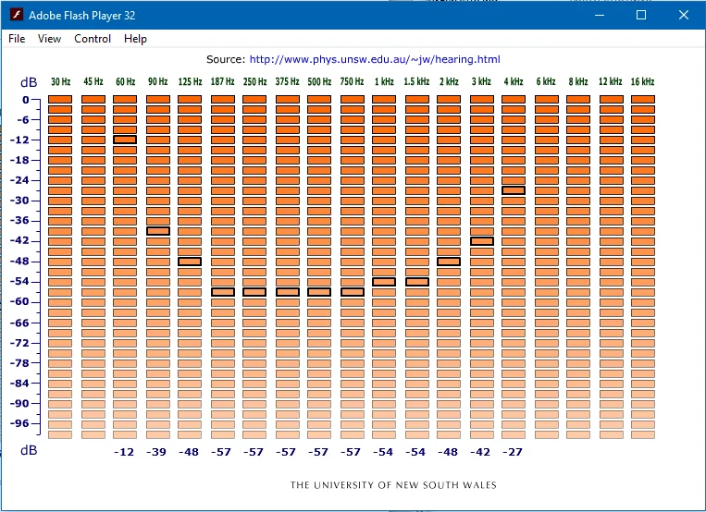The width and height of the screenshot is (706, 512).
Task: Open the View menu
Action: point(49,39)
